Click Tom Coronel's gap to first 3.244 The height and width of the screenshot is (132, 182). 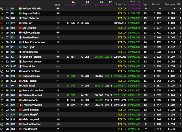click(157, 129)
